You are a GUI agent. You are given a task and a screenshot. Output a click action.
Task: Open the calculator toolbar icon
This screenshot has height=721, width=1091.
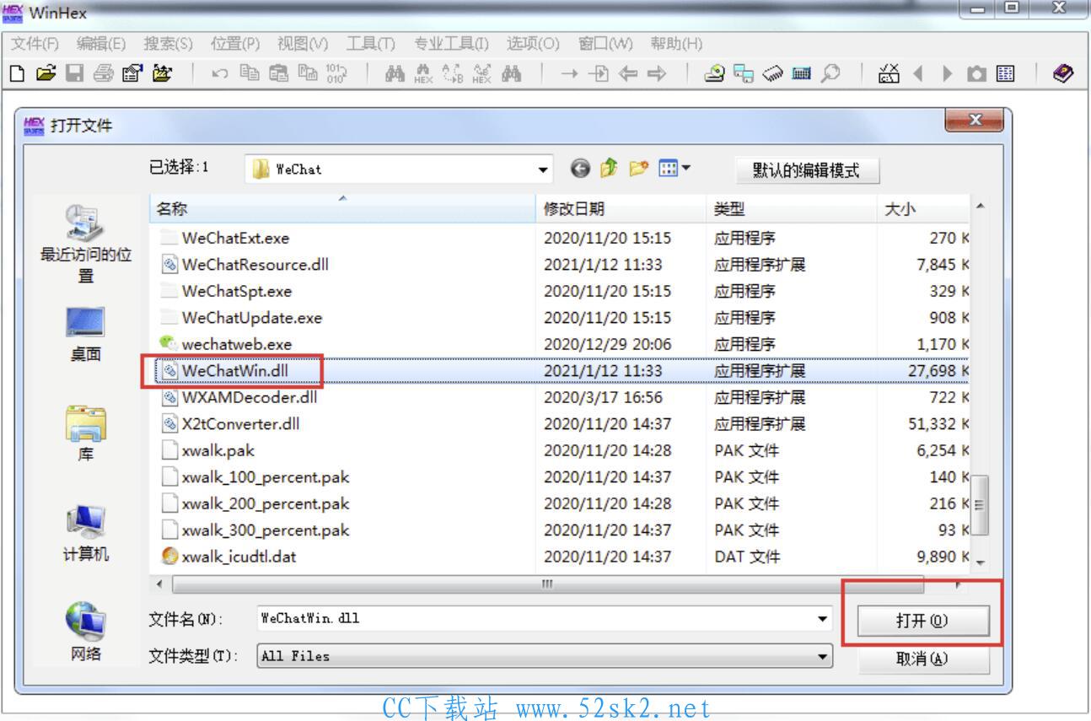pos(802,74)
